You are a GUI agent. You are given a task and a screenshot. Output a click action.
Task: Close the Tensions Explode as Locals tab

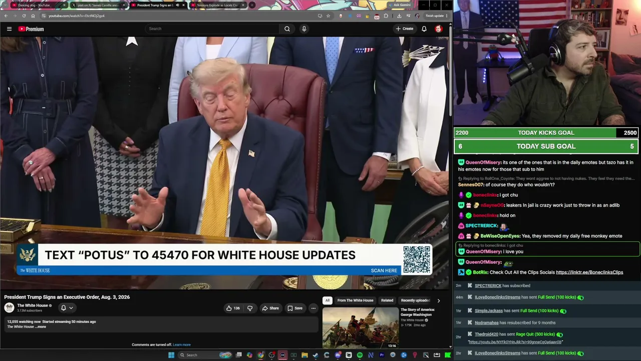tap(243, 5)
